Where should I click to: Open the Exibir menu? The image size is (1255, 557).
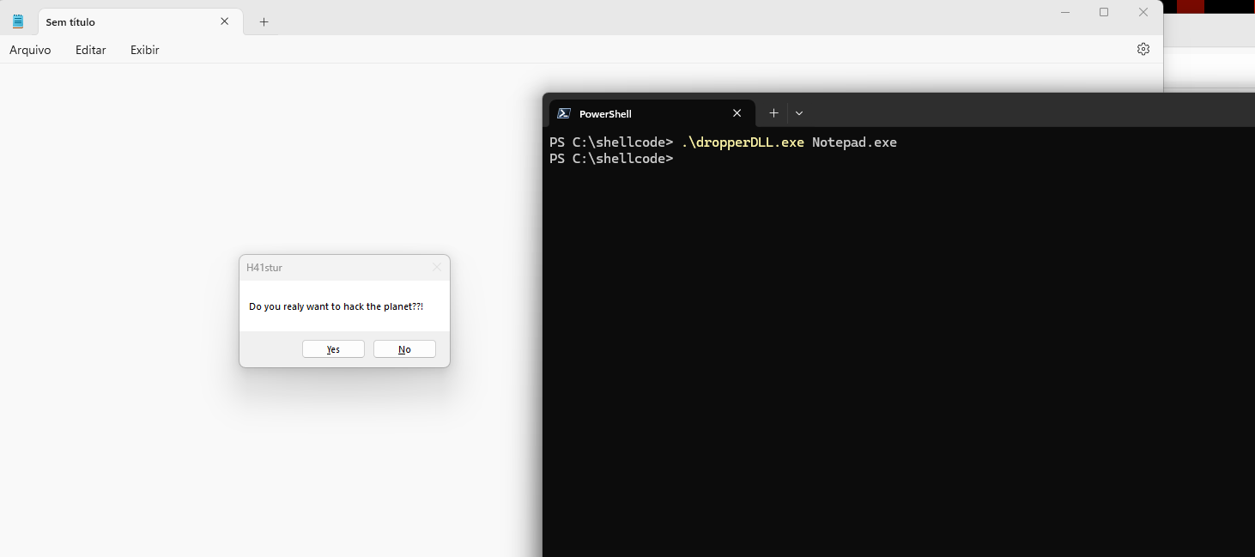[x=144, y=50]
